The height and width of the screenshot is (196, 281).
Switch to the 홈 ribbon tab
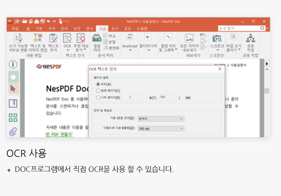pos(28,29)
